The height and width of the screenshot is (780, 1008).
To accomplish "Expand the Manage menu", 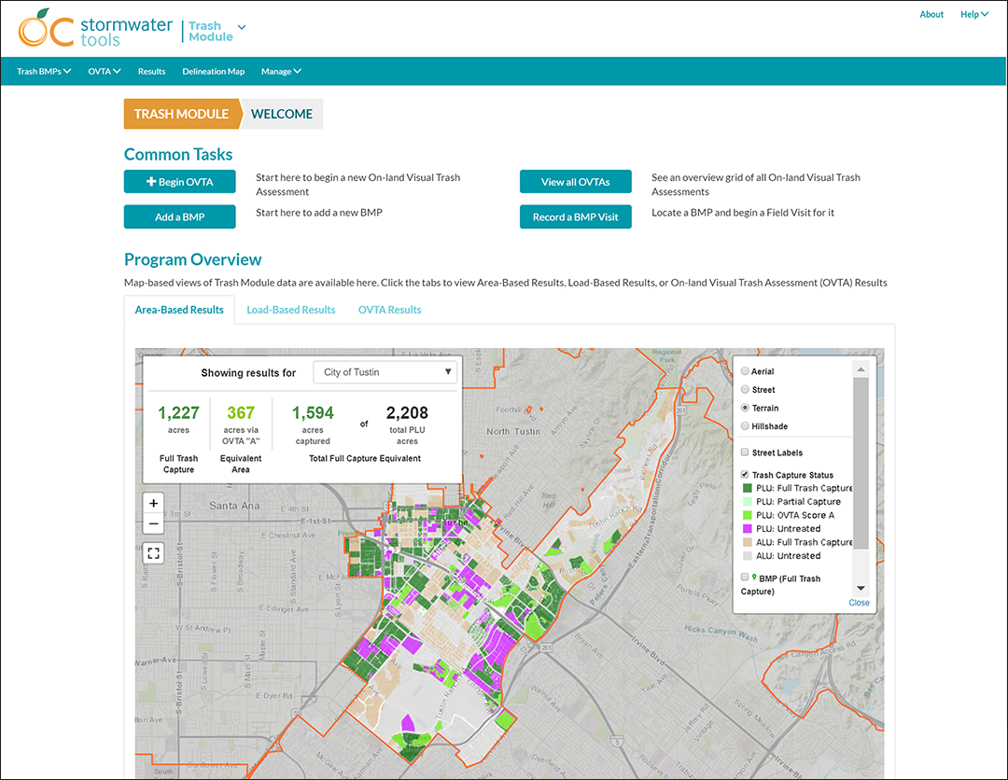I will click(x=281, y=71).
